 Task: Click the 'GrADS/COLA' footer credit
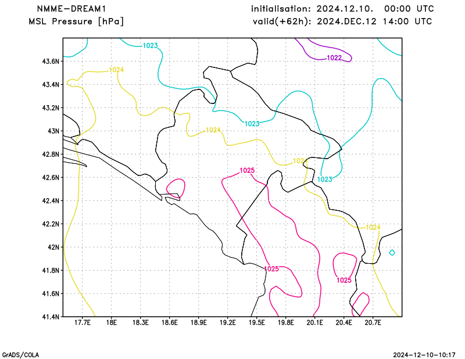pos(20,355)
